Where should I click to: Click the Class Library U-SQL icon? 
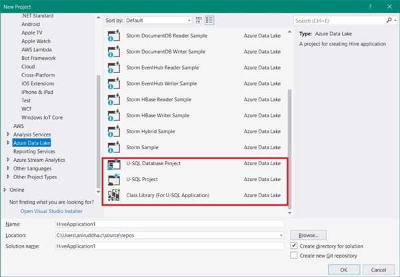pyautogui.click(x=114, y=195)
